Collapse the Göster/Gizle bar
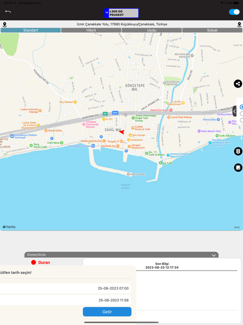Viewport: 243px width, 325px height. pyautogui.click(x=121, y=255)
